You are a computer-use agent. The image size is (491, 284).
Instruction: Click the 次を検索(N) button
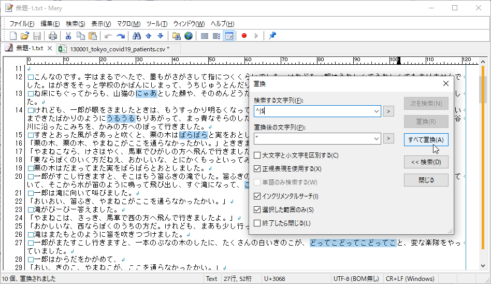[x=426, y=104]
